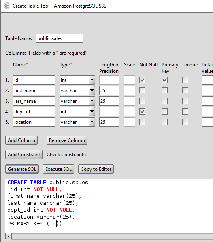
Task: Click the (id int NOT NULL SQL line
Action: 34,189
